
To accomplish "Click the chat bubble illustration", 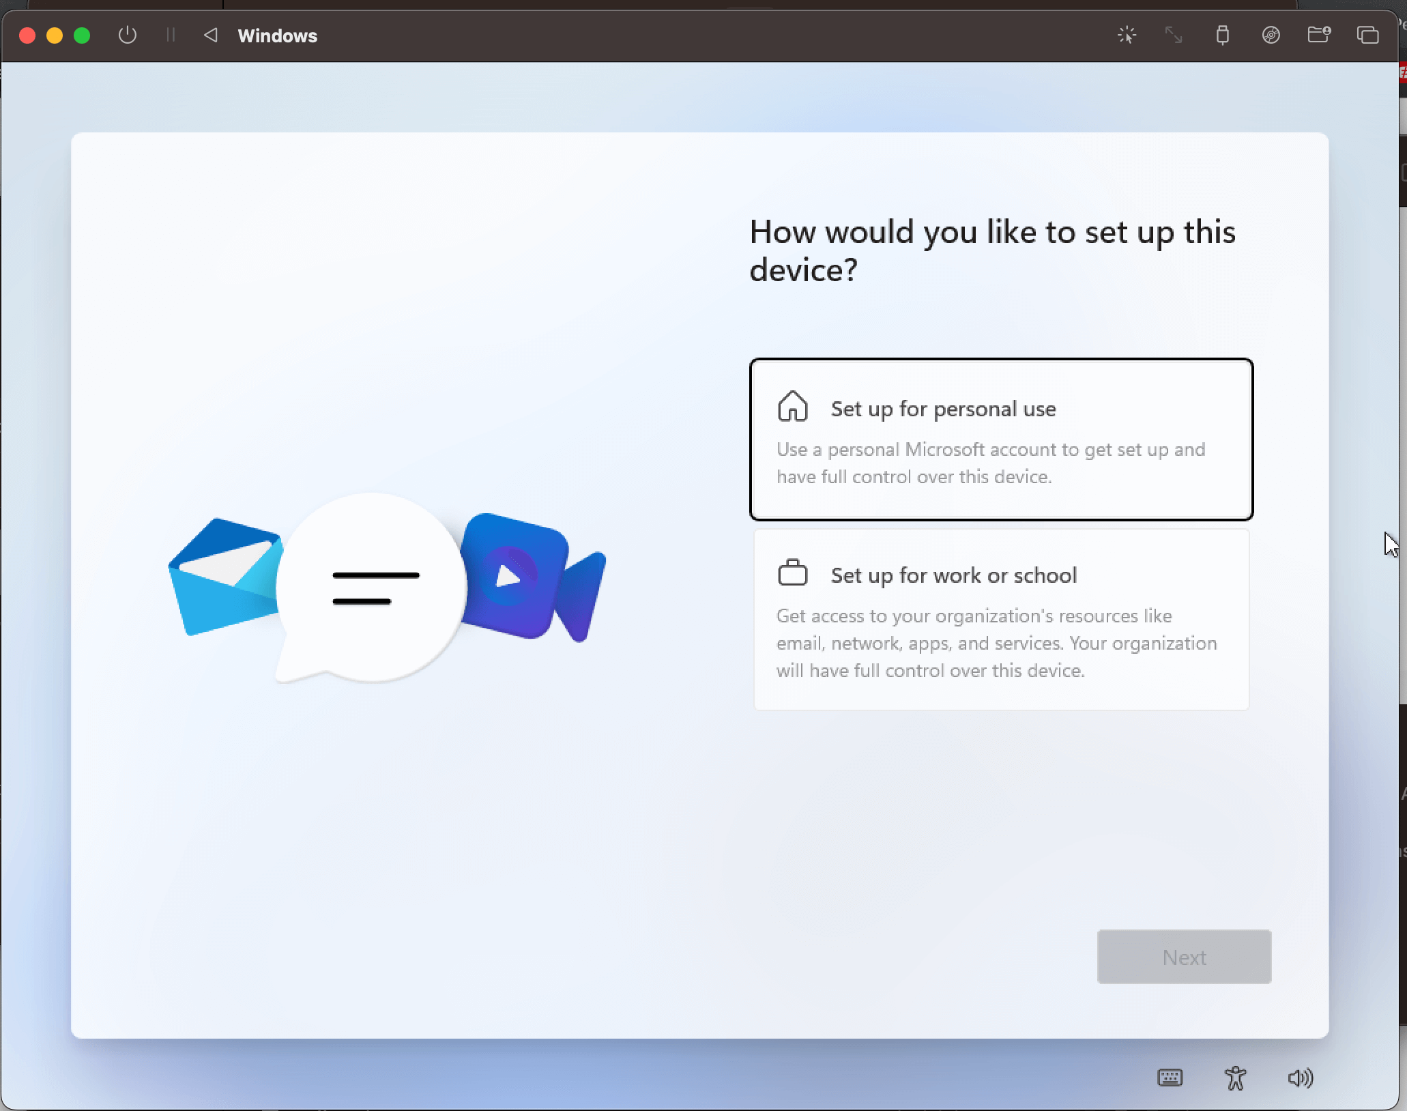I will point(372,586).
